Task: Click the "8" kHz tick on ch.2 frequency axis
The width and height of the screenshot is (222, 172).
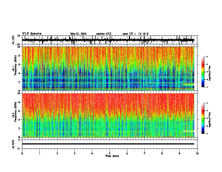Action: (20, 102)
